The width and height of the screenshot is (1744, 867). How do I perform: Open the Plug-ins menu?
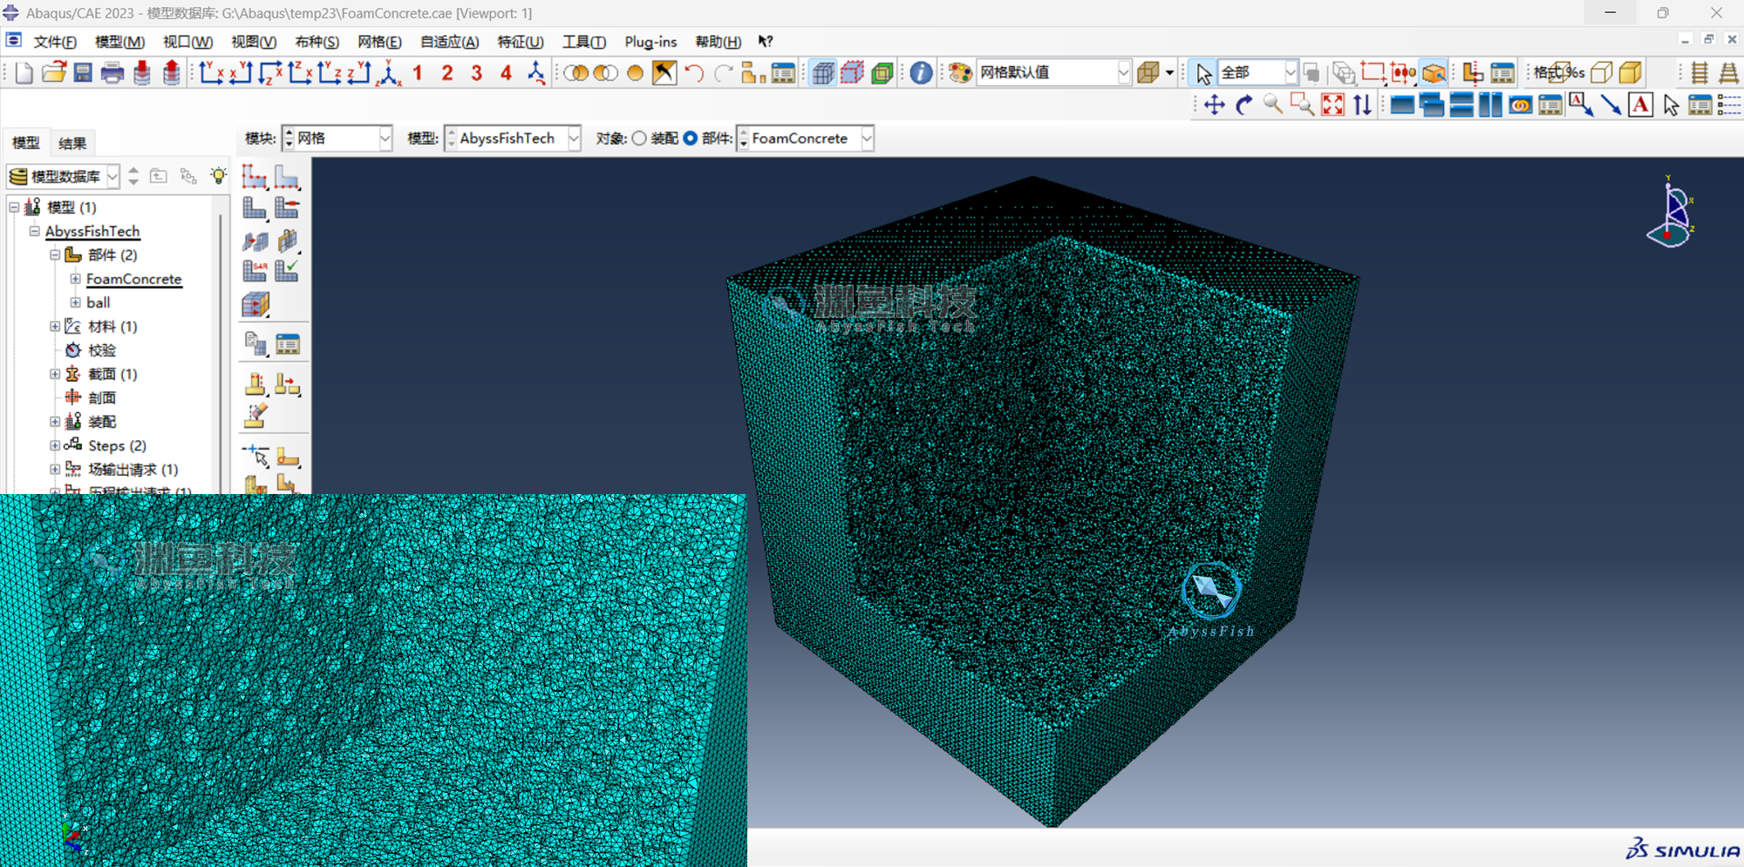[651, 42]
